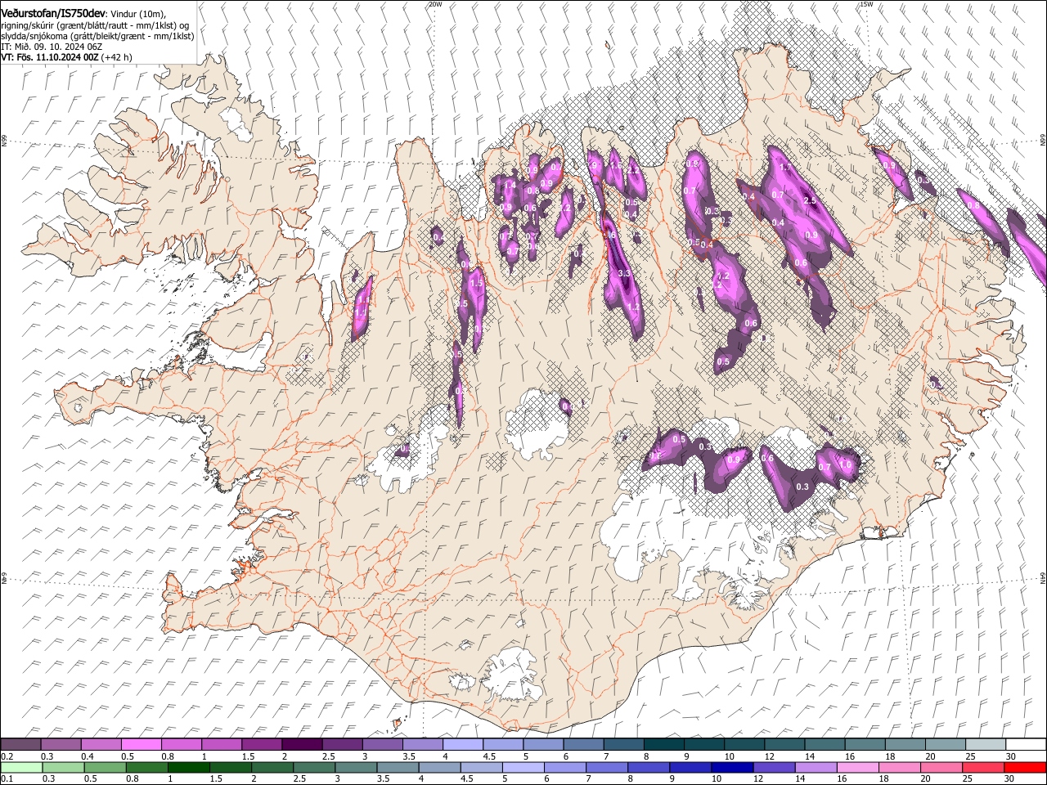Click the 'slydda/snjókoma' legend description line
Screen dimensions: 1047x785
click(97, 36)
